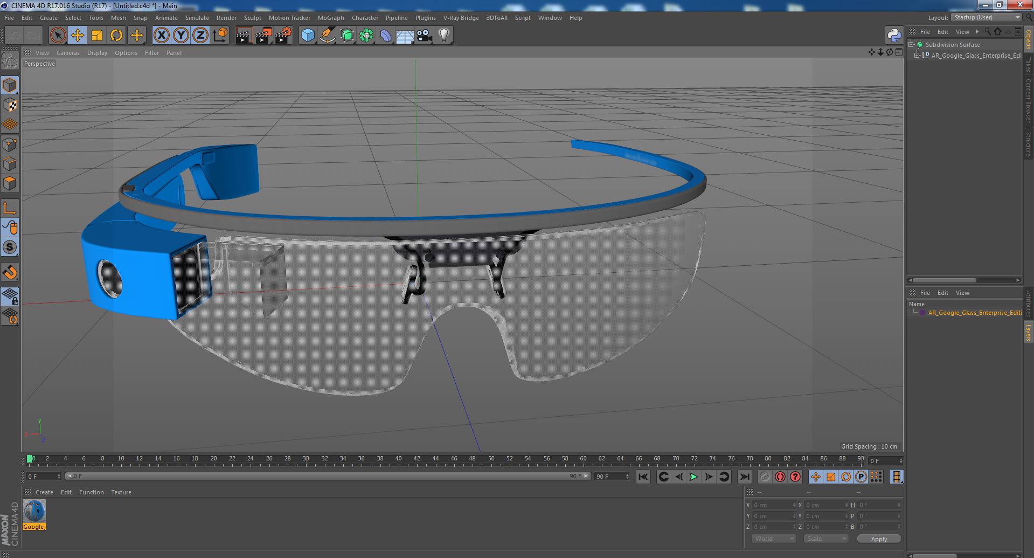The image size is (1034, 558).
Task: Open Layers tab on right edge
Action: 1029,332
